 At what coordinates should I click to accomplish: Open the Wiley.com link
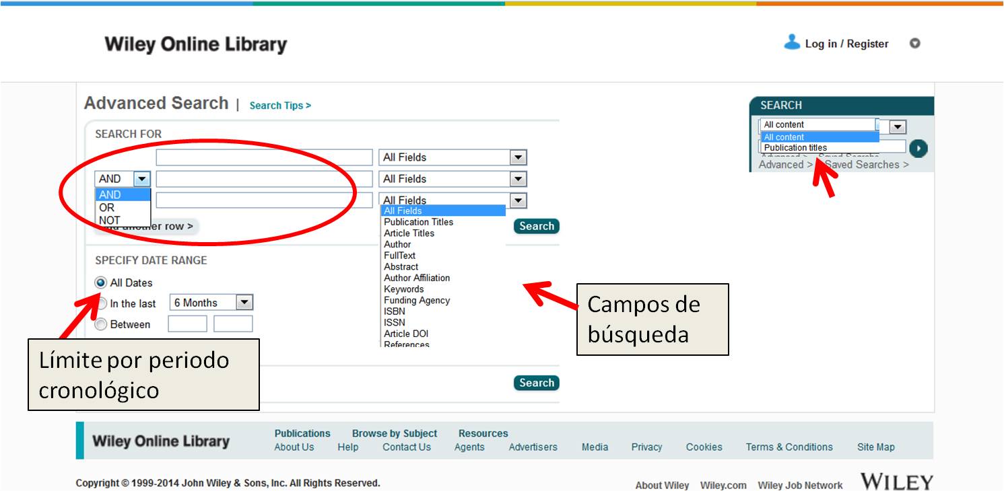[723, 486]
